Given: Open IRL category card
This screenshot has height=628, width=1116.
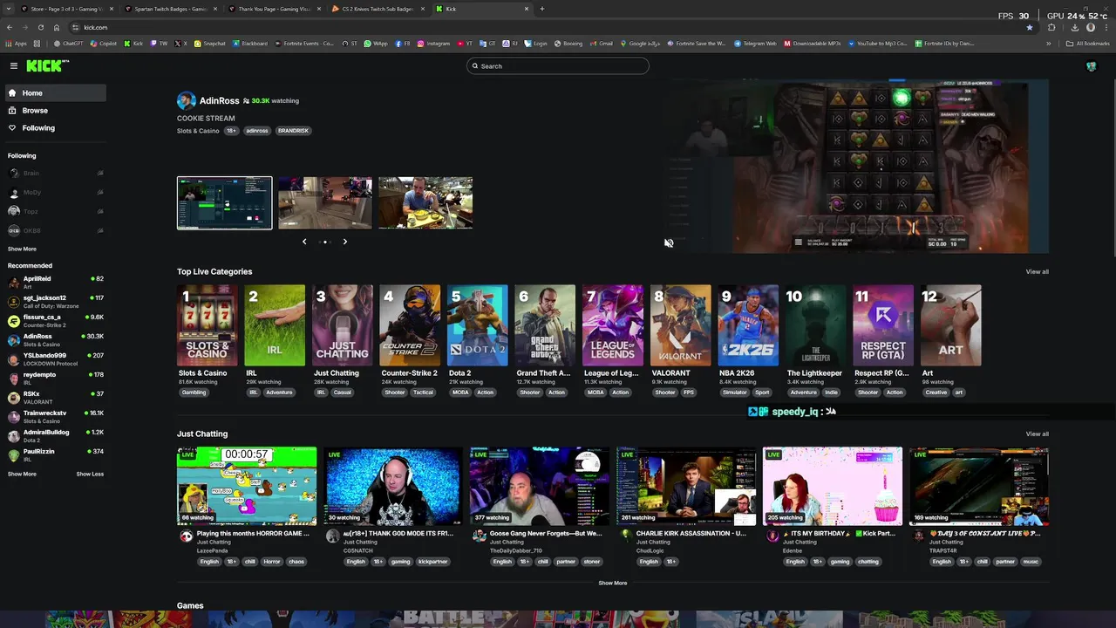Looking at the screenshot, I should (x=275, y=325).
